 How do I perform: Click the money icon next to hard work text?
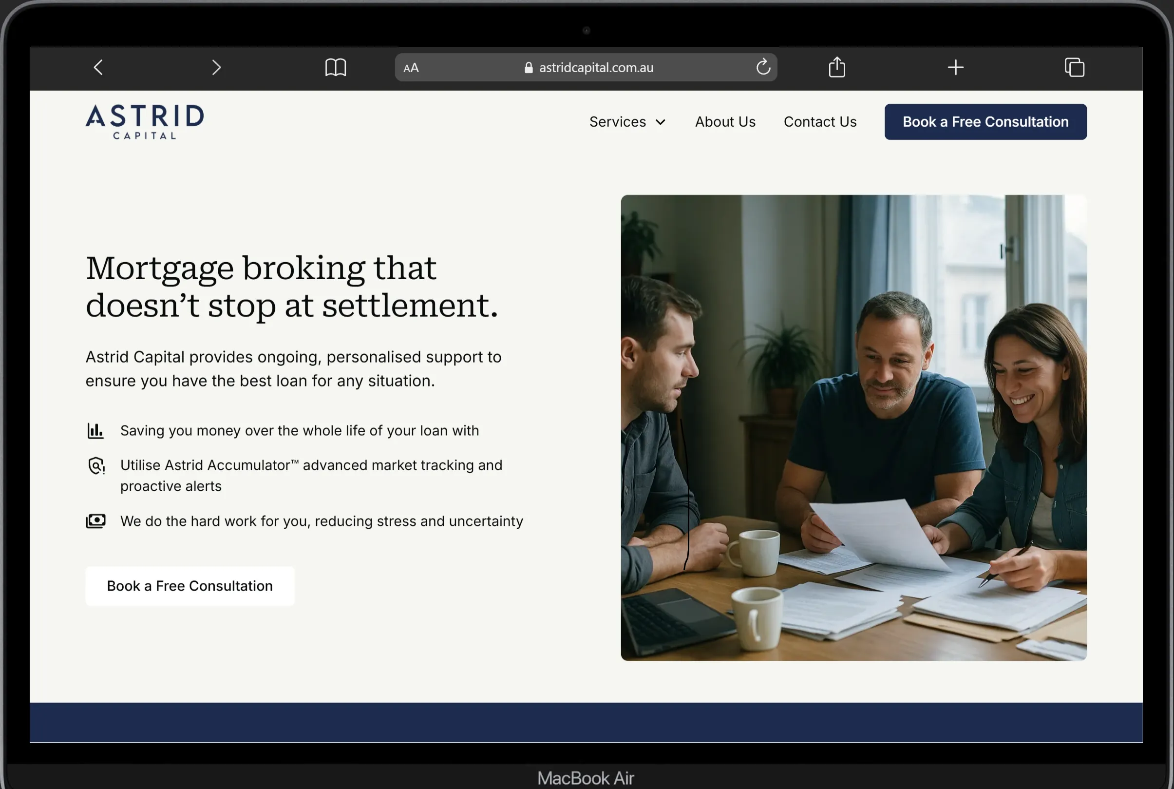(95, 521)
